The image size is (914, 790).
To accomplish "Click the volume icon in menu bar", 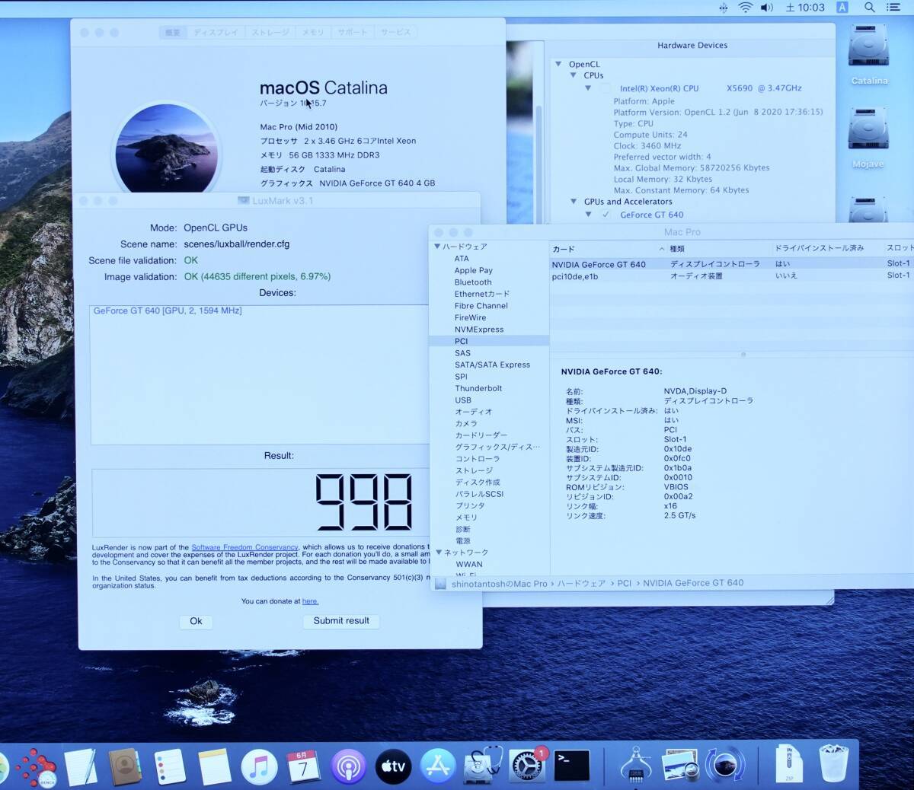I will 766,8.
